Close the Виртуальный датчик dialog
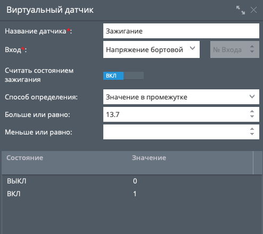 [253, 10]
